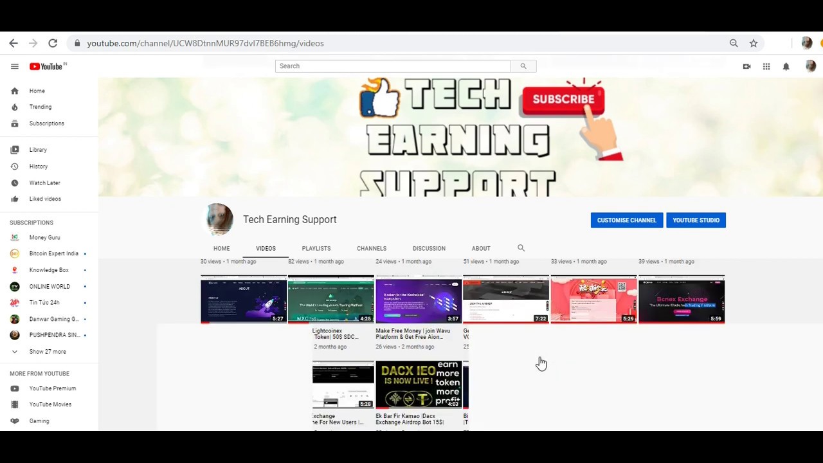Open the YouTube account avatar menu
Viewport: 823px width, 463px height.
click(810, 66)
